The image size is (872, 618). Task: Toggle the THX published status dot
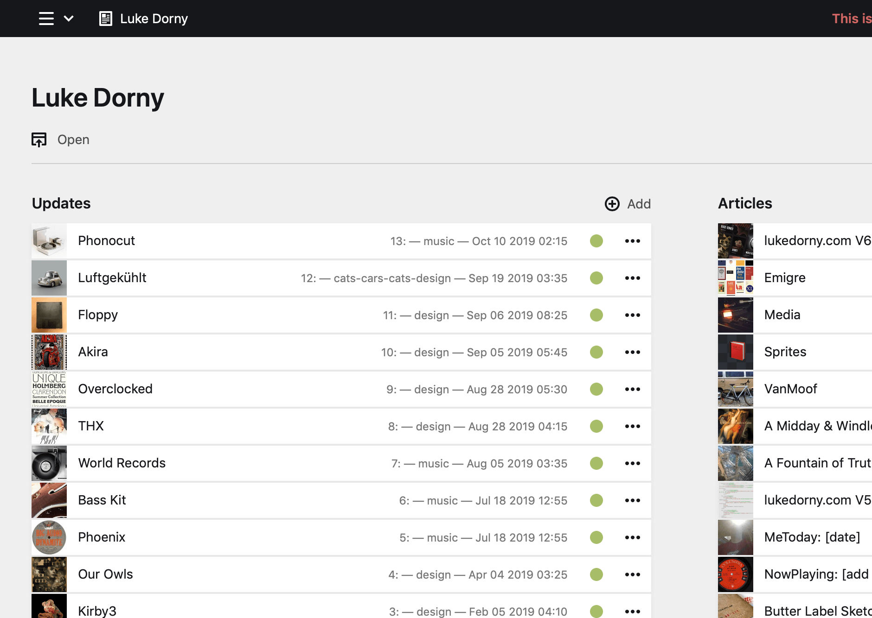pyautogui.click(x=596, y=426)
